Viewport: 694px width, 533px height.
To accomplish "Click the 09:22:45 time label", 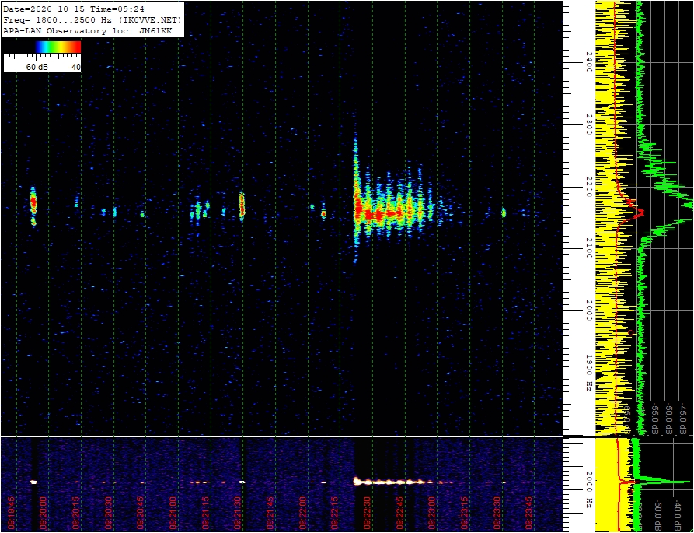I will click(399, 512).
